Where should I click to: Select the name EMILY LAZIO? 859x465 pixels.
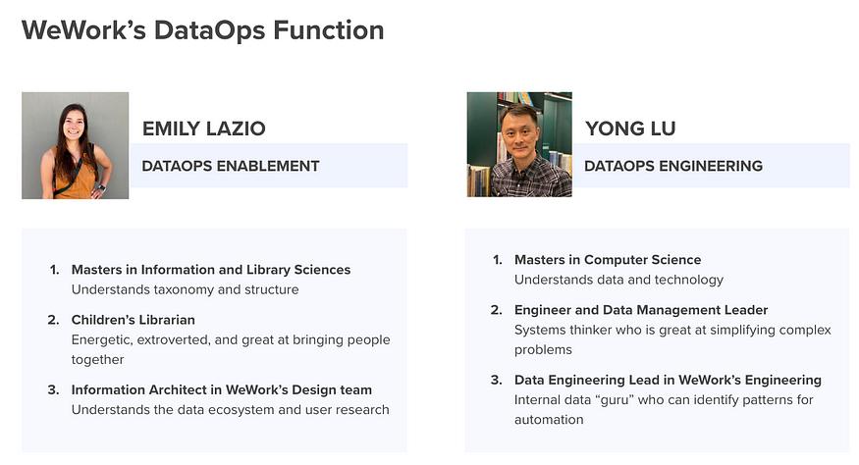pyautogui.click(x=204, y=129)
